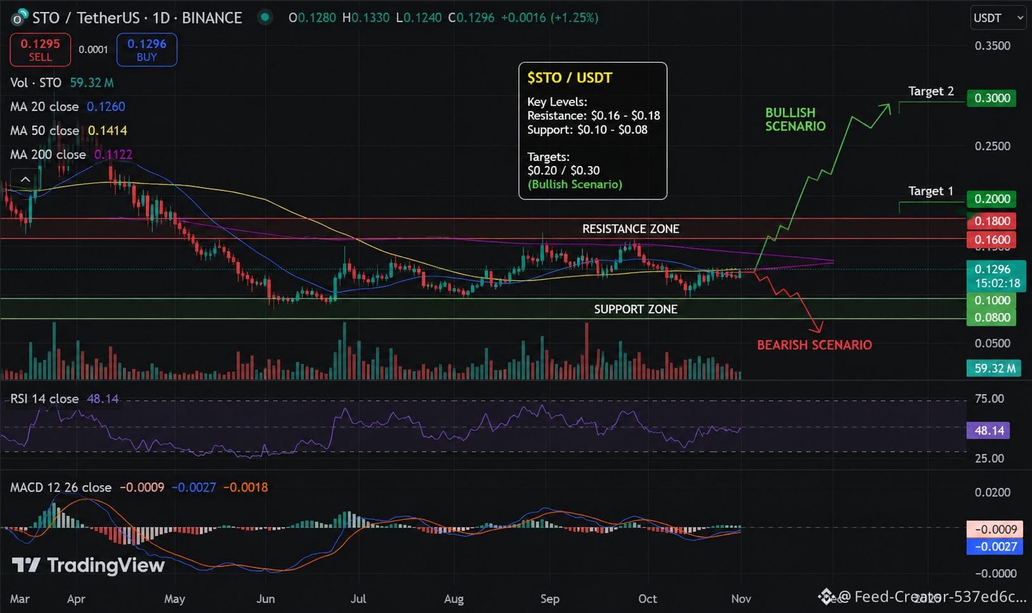
Task: Click the RESISTANCE ZONE text label
Action: coord(630,229)
